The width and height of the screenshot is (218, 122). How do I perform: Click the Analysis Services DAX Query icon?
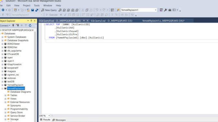(77, 10)
